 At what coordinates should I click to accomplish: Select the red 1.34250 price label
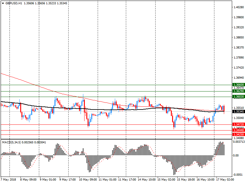238,135
